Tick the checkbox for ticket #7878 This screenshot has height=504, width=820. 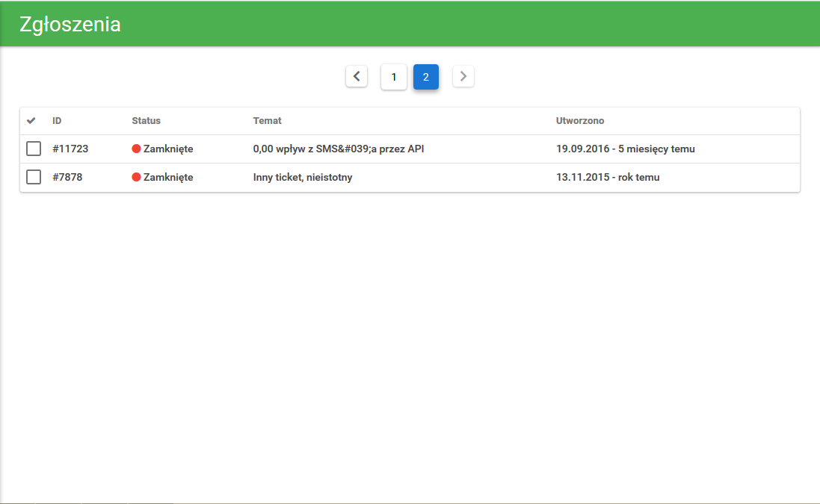pos(34,177)
